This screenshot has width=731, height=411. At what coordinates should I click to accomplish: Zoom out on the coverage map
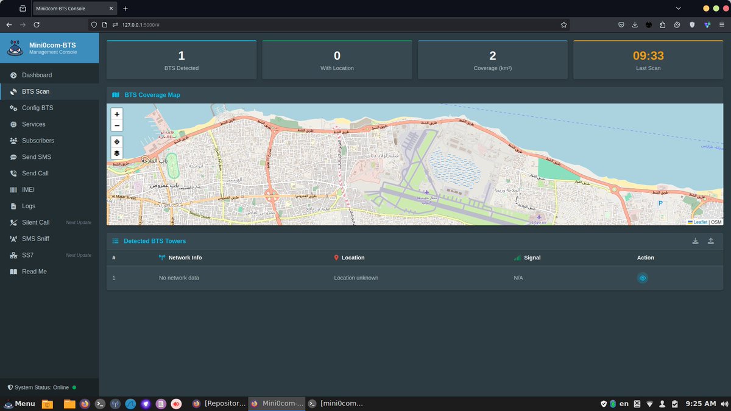[117, 125]
